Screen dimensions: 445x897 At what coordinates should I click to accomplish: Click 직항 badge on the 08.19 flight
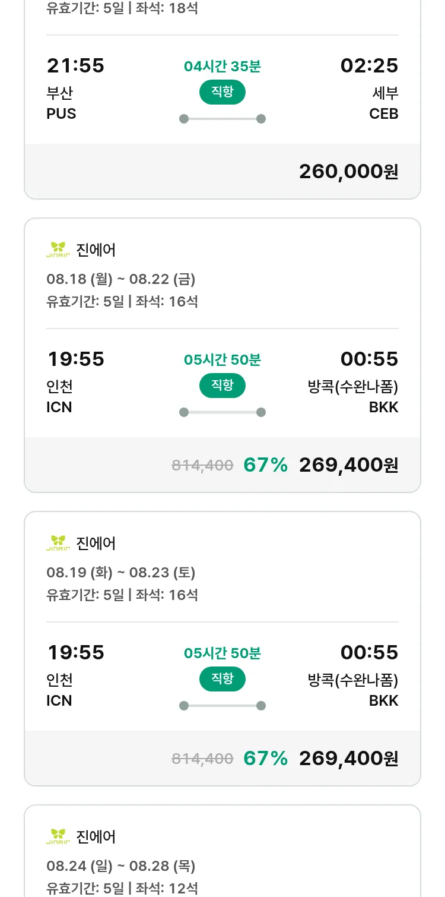pyautogui.click(x=222, y=679)
